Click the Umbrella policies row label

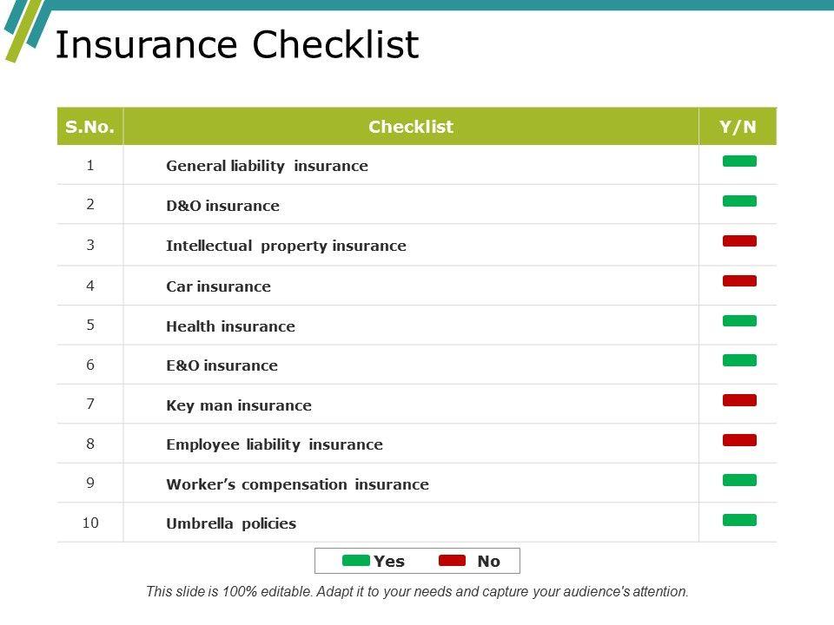(x=231, y=523)
